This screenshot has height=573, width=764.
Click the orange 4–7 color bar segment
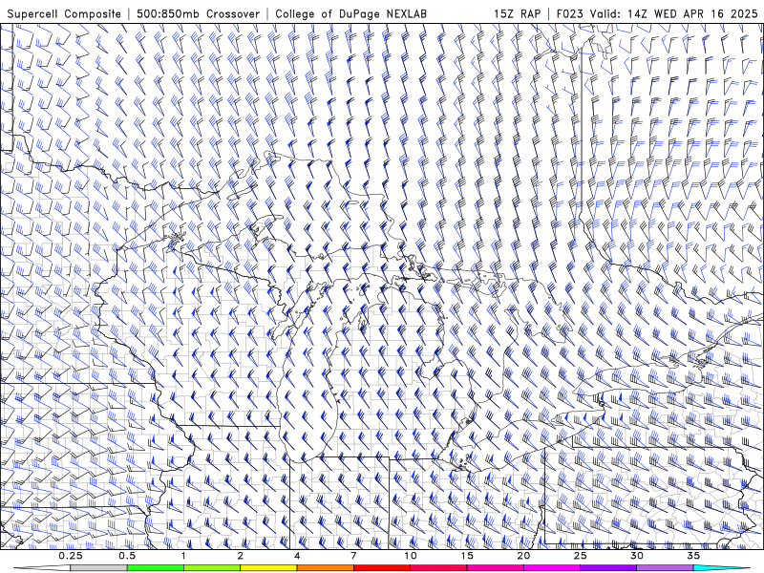[325, 568]
